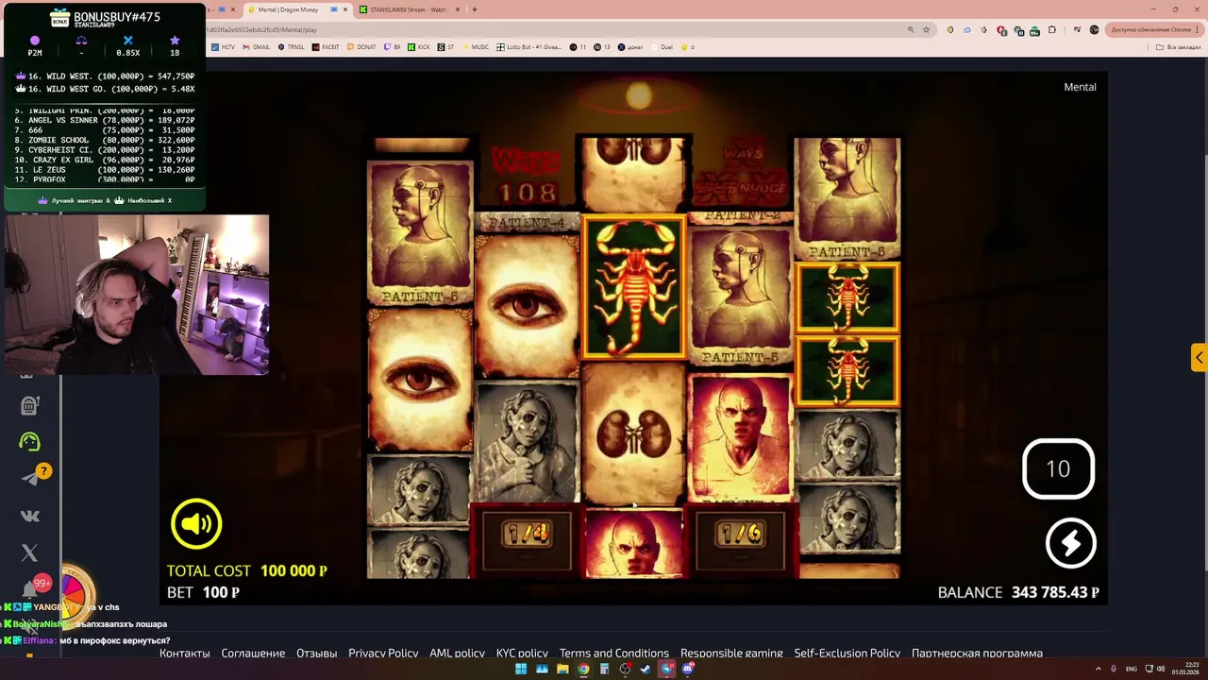The height and width of the screenshot is (680, 1208).
Task: Open a new browser tab
Action: pyautogui.click(x=474, y=9)
